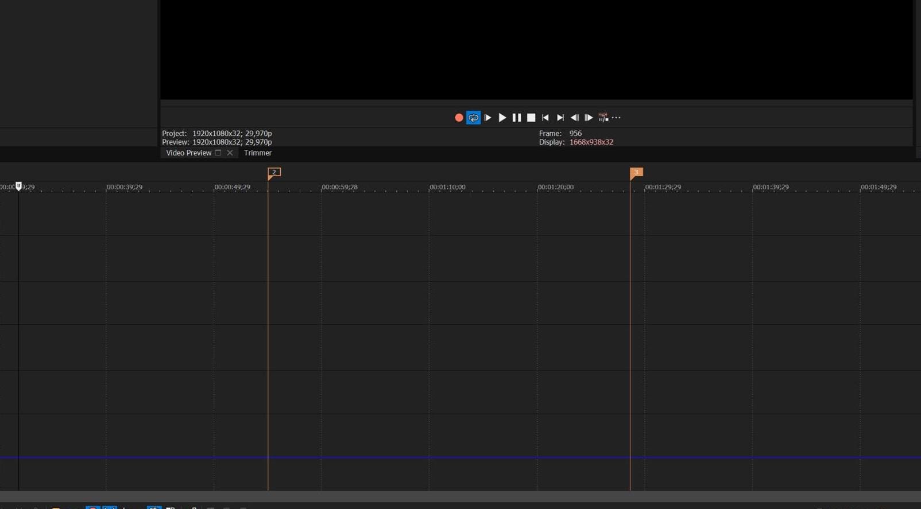The height and width of the screenshot is (509, 921).
Task: Toggle Loop Playback button
Action: click(x=473, y=118)
